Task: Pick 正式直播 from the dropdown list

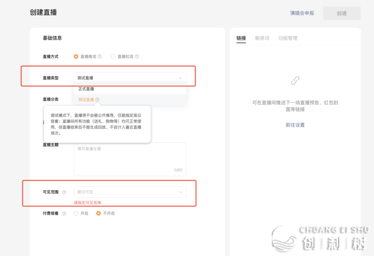Action: click(x=86, y=89)
